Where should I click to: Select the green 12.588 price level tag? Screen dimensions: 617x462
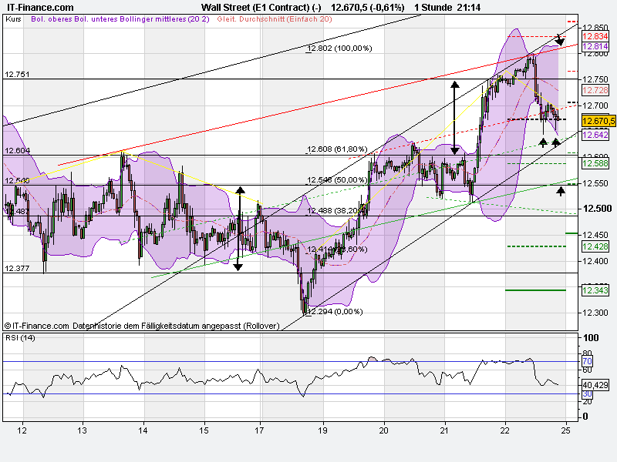coord(596,163)
